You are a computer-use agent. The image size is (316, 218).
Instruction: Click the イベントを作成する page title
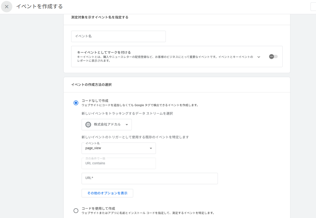(39, 6)
